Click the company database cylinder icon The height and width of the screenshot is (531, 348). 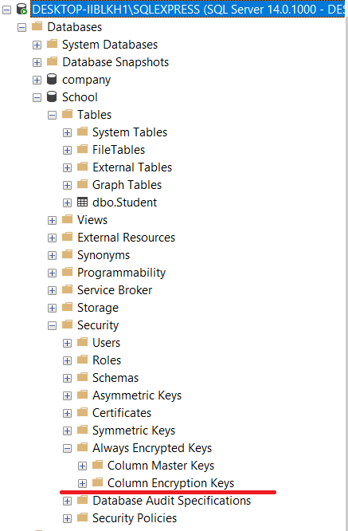pos(52,79)
